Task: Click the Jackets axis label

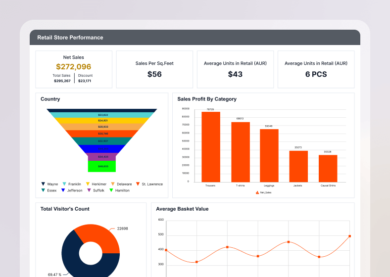Action: pos(298,185)
